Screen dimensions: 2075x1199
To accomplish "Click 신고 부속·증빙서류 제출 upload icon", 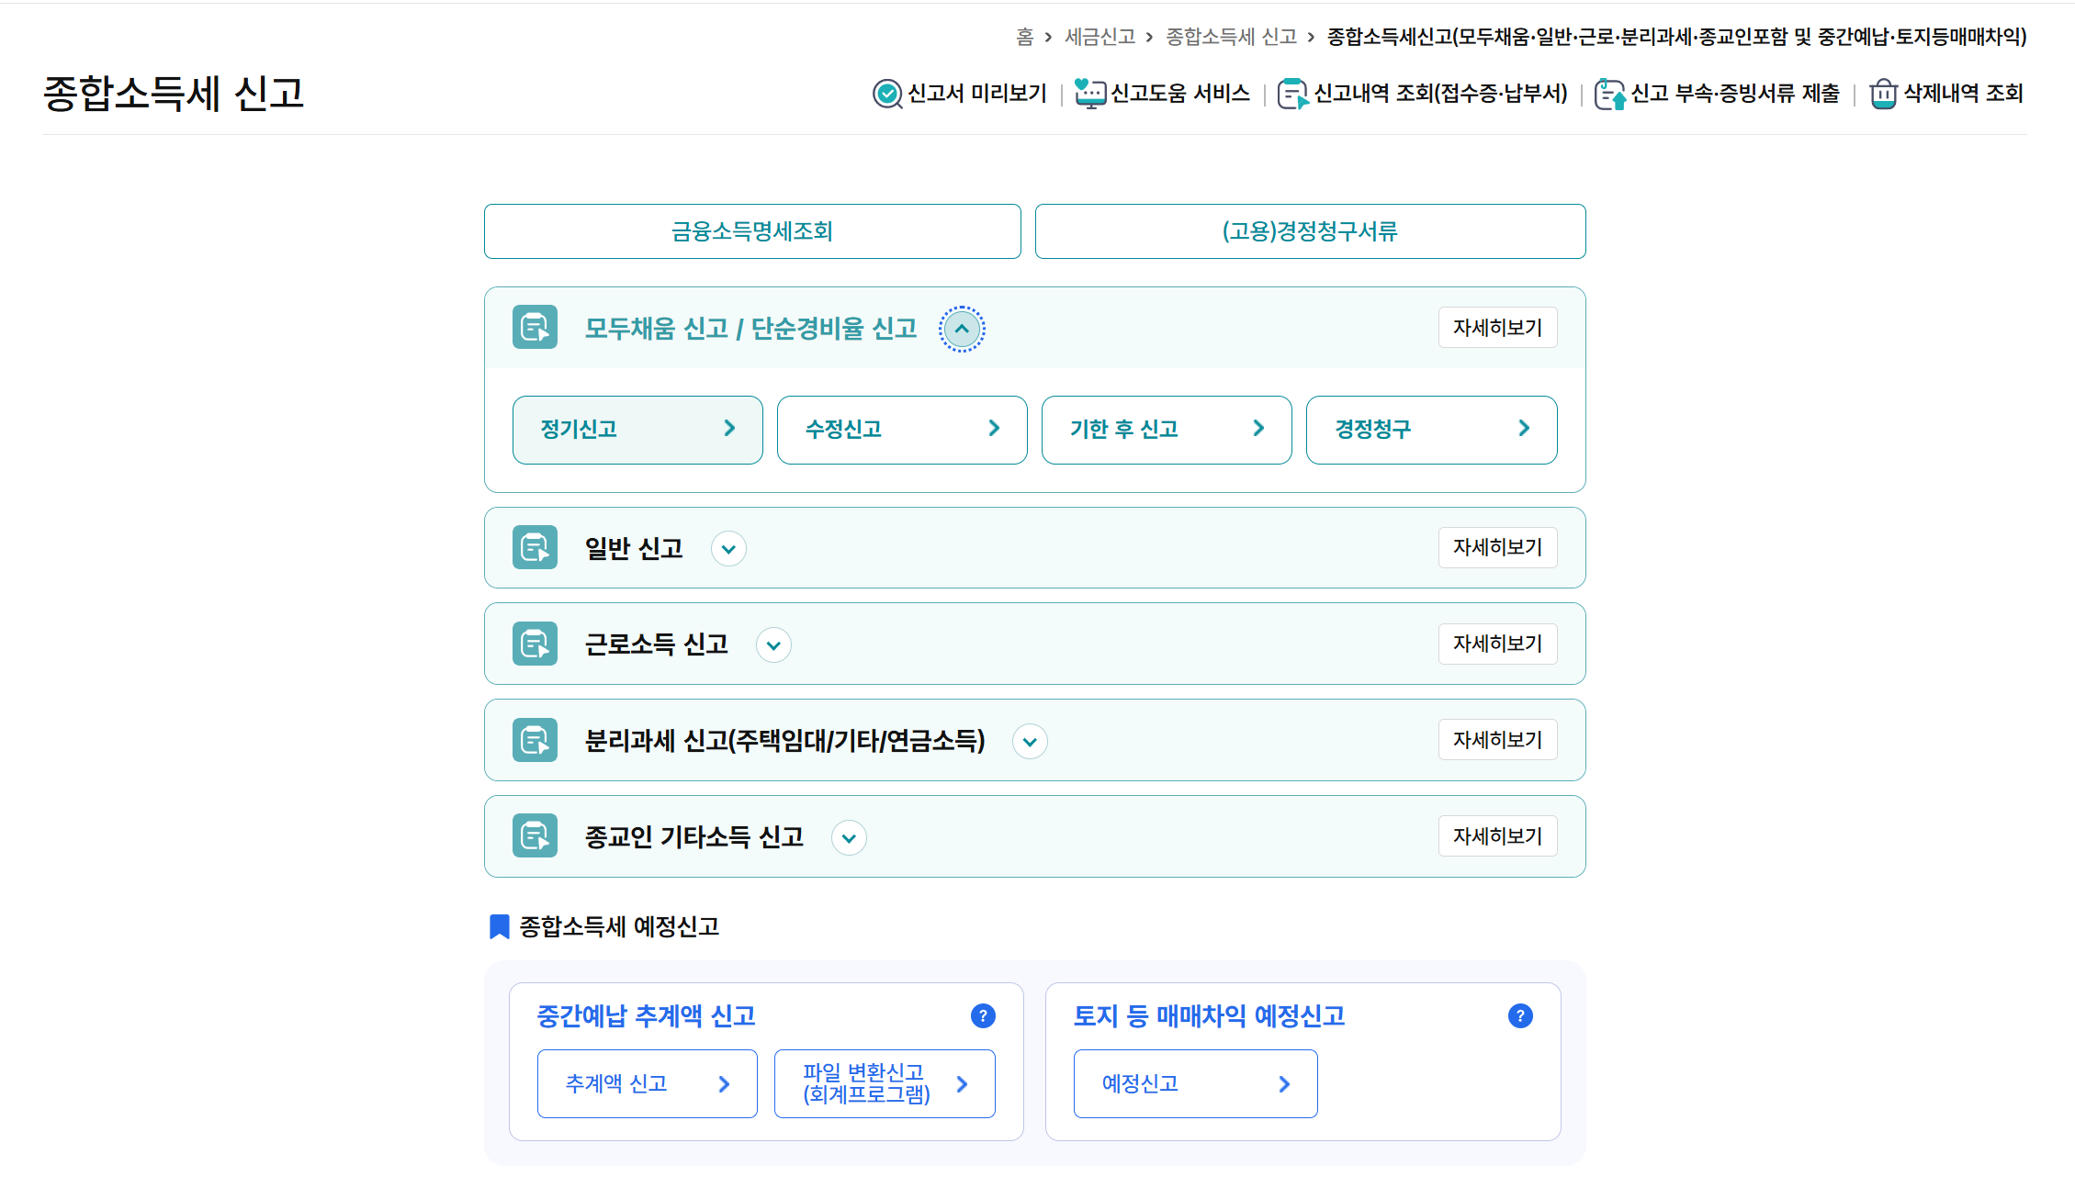I will (1609, 94).
